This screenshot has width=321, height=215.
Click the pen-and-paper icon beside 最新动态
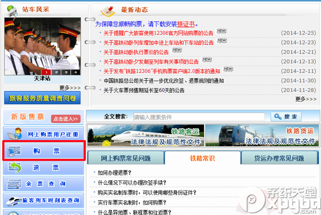pos(107,11)
